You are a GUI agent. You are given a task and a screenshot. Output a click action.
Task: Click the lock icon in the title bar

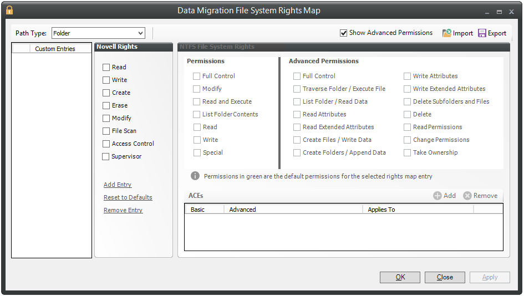point(9,11)
